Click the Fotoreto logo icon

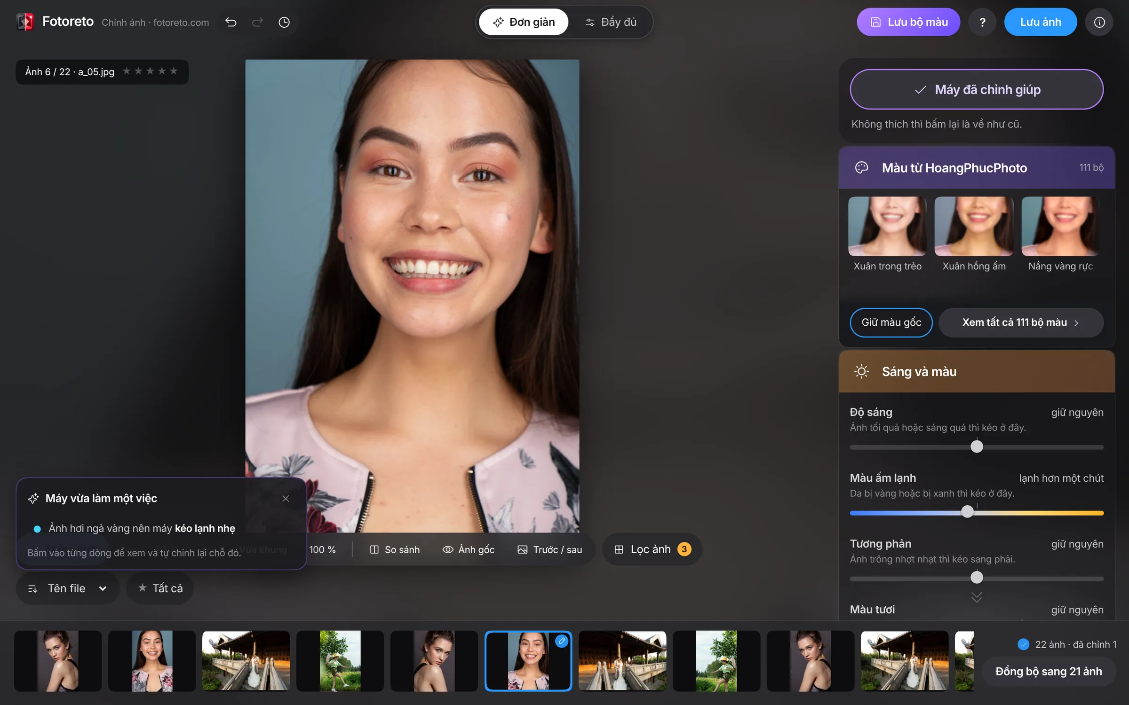[25, 22]
